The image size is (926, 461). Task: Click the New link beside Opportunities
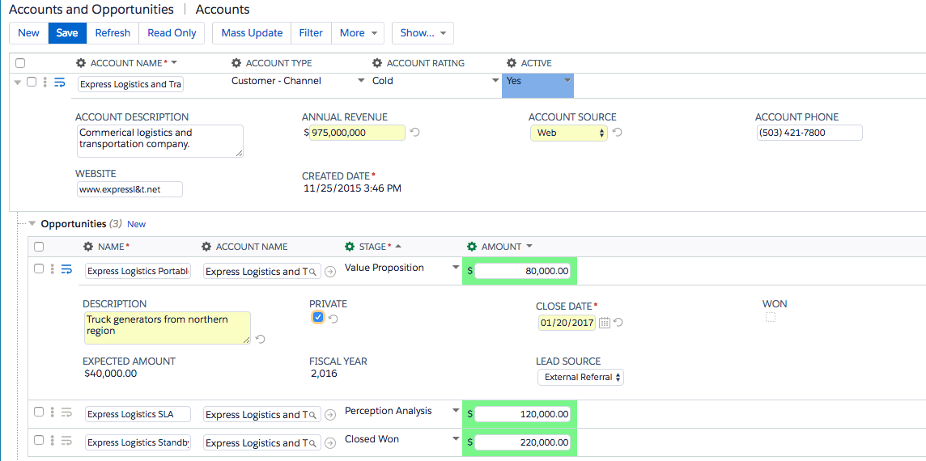pos(136,224)
